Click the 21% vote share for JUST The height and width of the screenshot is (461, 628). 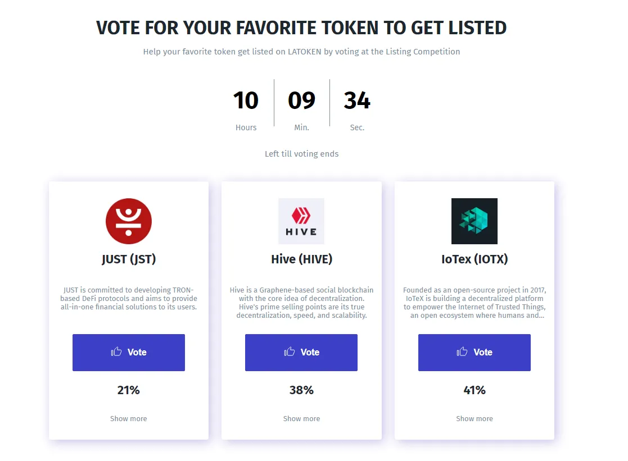tap(129, 390)
